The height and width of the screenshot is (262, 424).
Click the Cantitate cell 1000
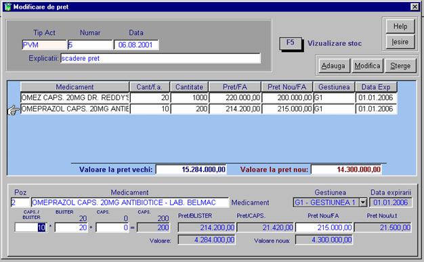(x=189, y=98)
